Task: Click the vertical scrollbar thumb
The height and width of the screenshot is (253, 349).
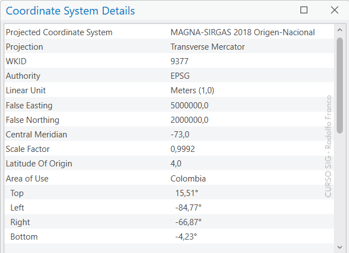Action: (340, 84)
